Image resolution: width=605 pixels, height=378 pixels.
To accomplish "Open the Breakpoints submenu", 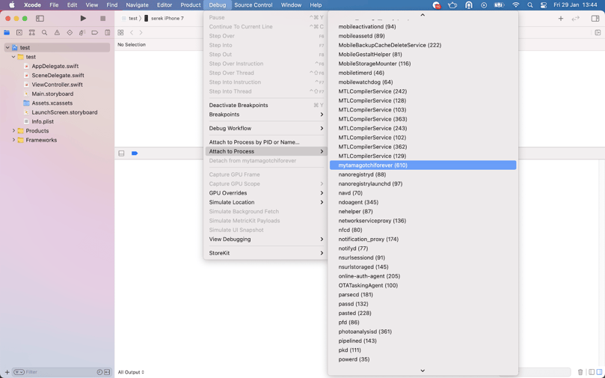I will point(265,115).
